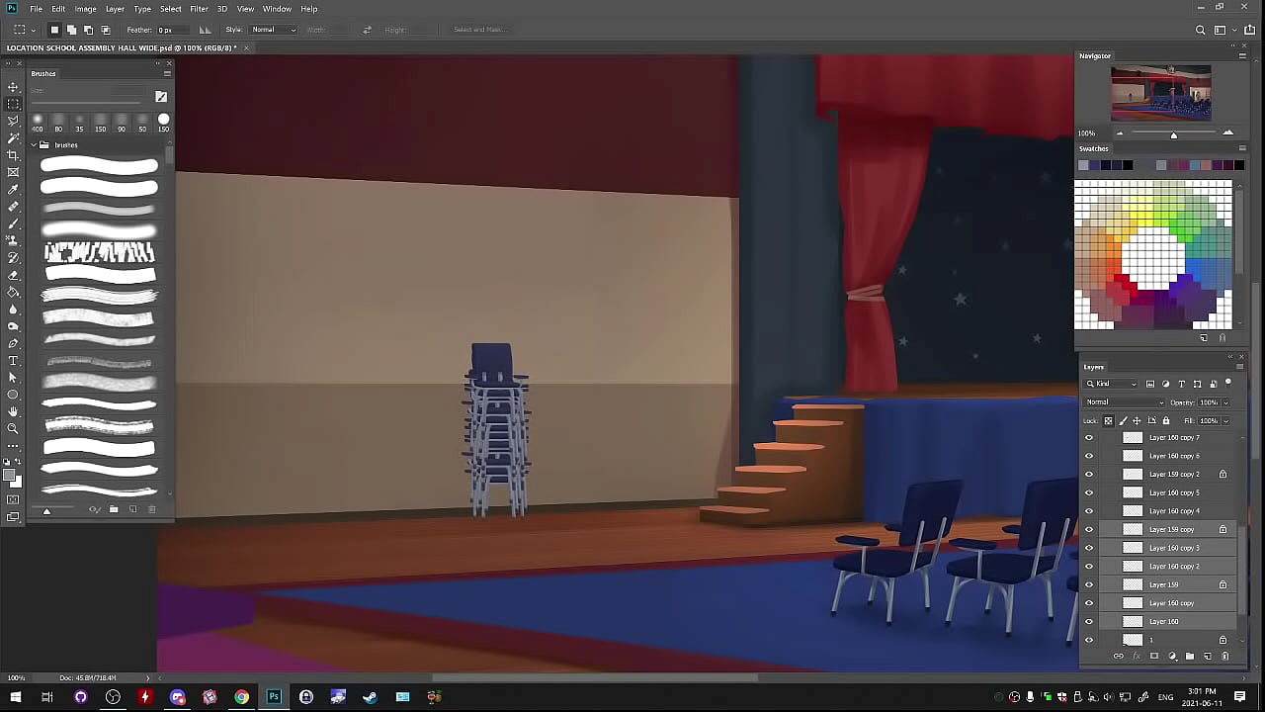Click Layer 160 copy 5 name
The width and height of the screenshot is (1265, 712).
click(x=1174, y=492)
